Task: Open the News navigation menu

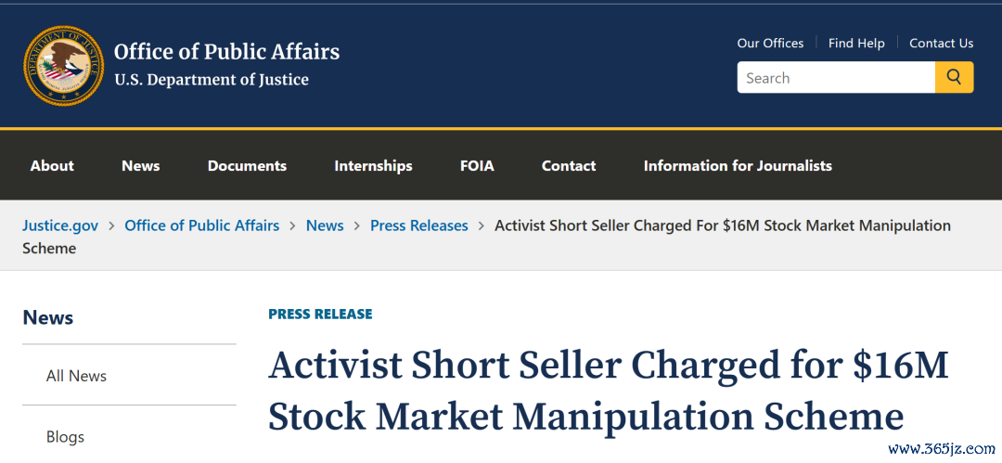Action: [141, 166]
